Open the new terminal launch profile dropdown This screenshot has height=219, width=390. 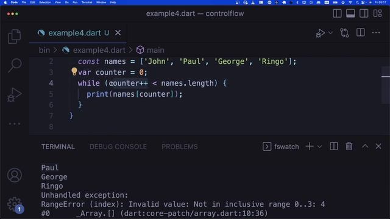pos(319,147)
